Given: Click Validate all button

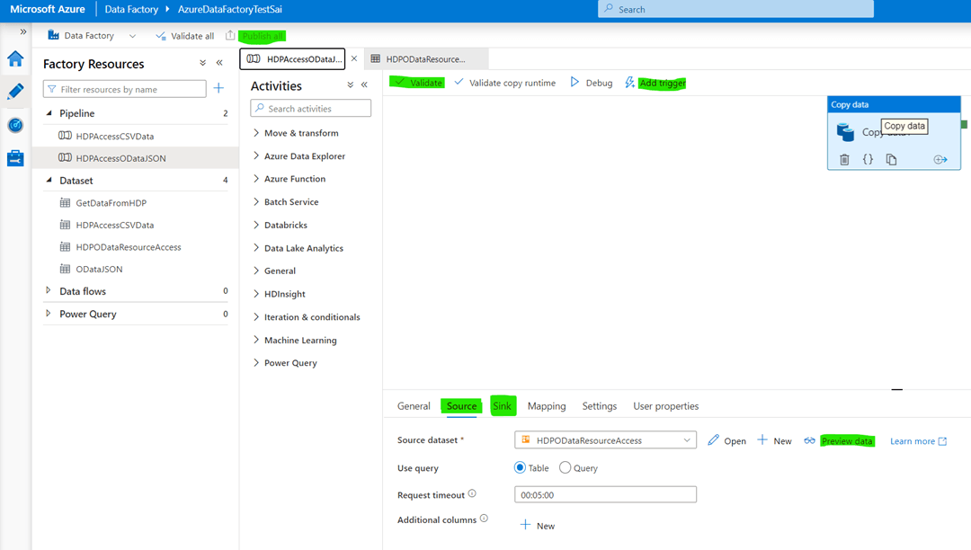Looking at the screenshot, I should [x=184, y=36].
